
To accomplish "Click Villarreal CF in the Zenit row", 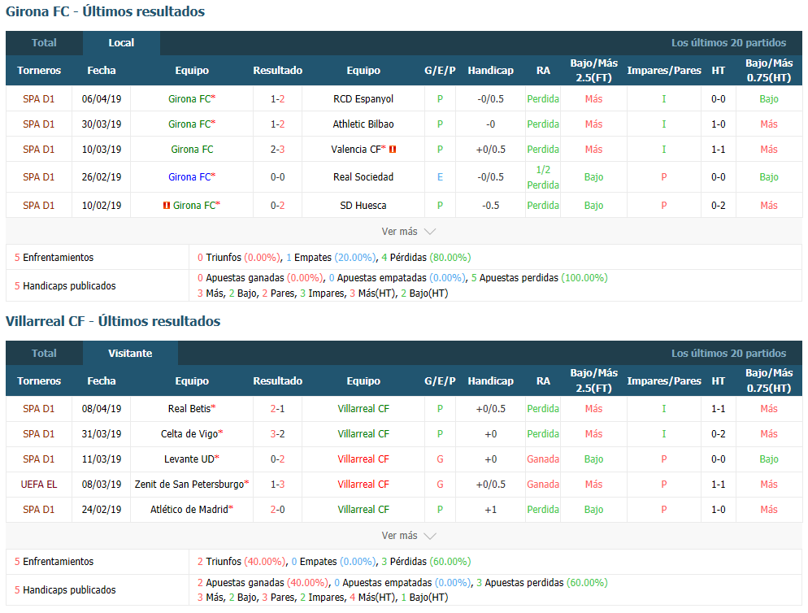I will [x=363, y=485].
